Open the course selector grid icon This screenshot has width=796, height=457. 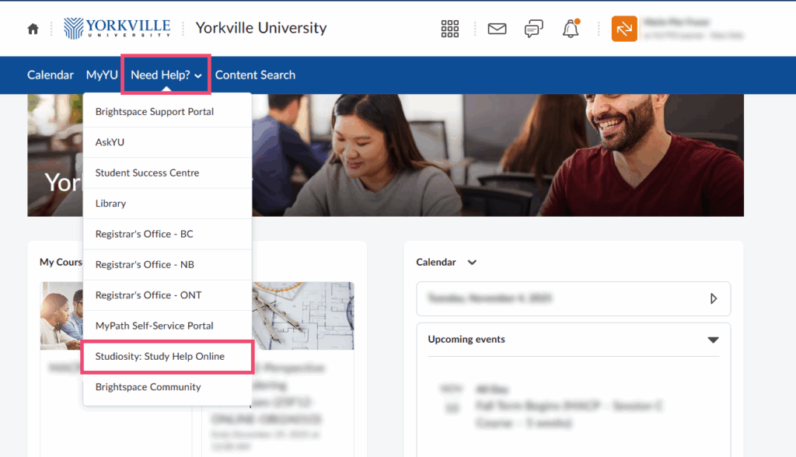tap(450, 29)
